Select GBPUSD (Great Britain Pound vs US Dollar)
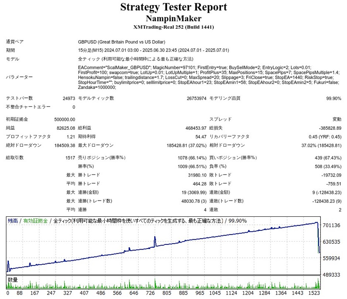 pyautogui.click(x=121, y=42)
